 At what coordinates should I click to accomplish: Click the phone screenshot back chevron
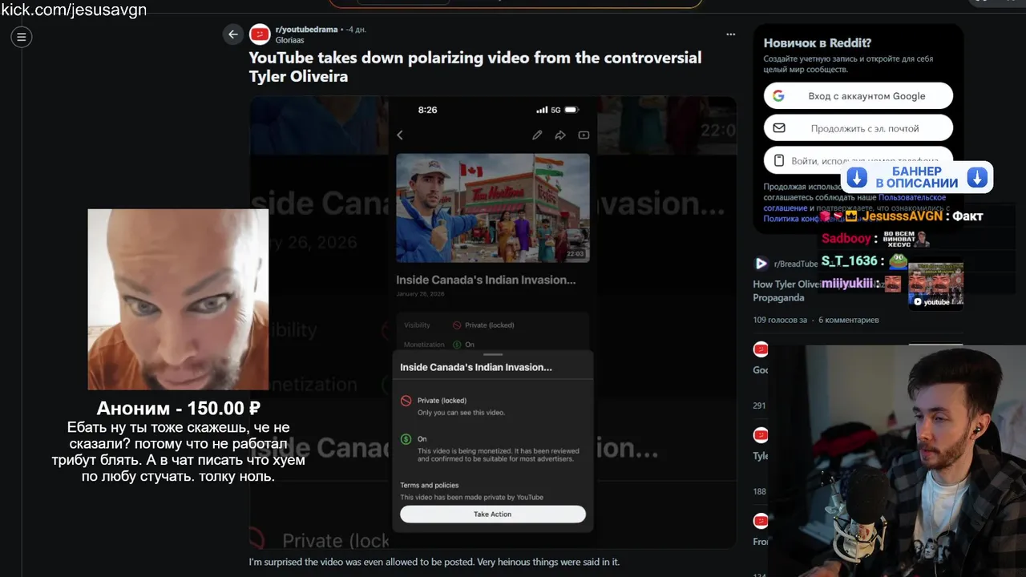[x=400, y=135]
